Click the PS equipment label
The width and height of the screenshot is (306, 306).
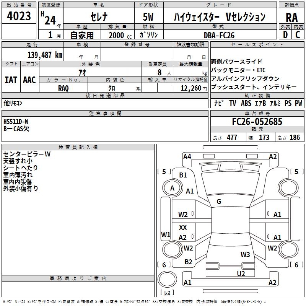(x=288, y=103)
